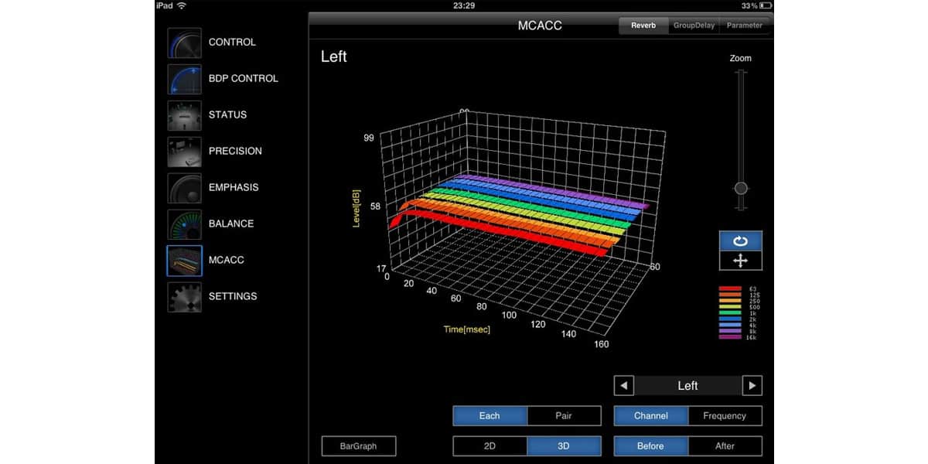Show the Before calibration data
This screenshot has height=464, width=928.
[651, 446]
